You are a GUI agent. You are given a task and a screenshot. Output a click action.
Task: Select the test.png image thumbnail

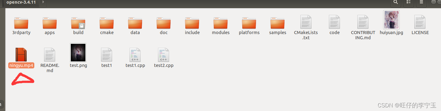pos(78,53)
